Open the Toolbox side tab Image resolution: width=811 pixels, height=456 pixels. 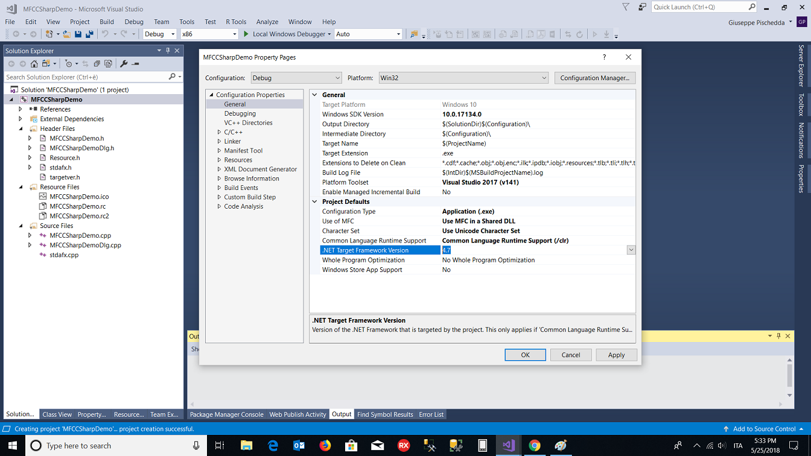click(801, 104)
